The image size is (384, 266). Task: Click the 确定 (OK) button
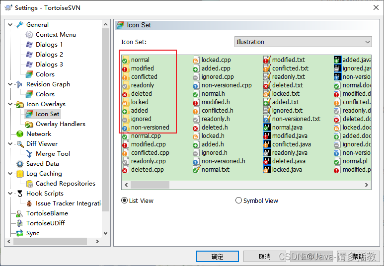click(x=218, y=257)
